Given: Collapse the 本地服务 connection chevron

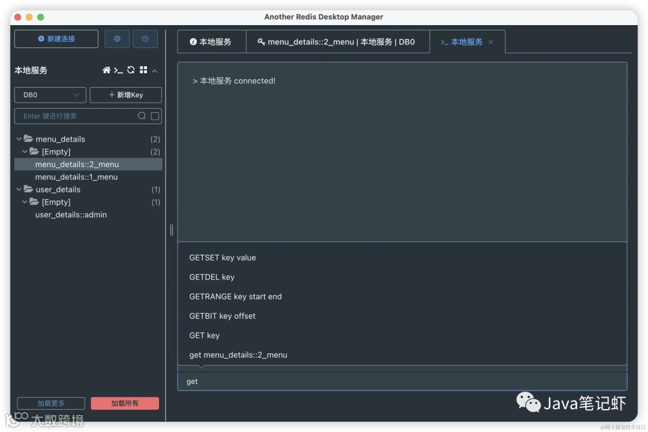Looking at the screenshot, I should click(155, 71).
